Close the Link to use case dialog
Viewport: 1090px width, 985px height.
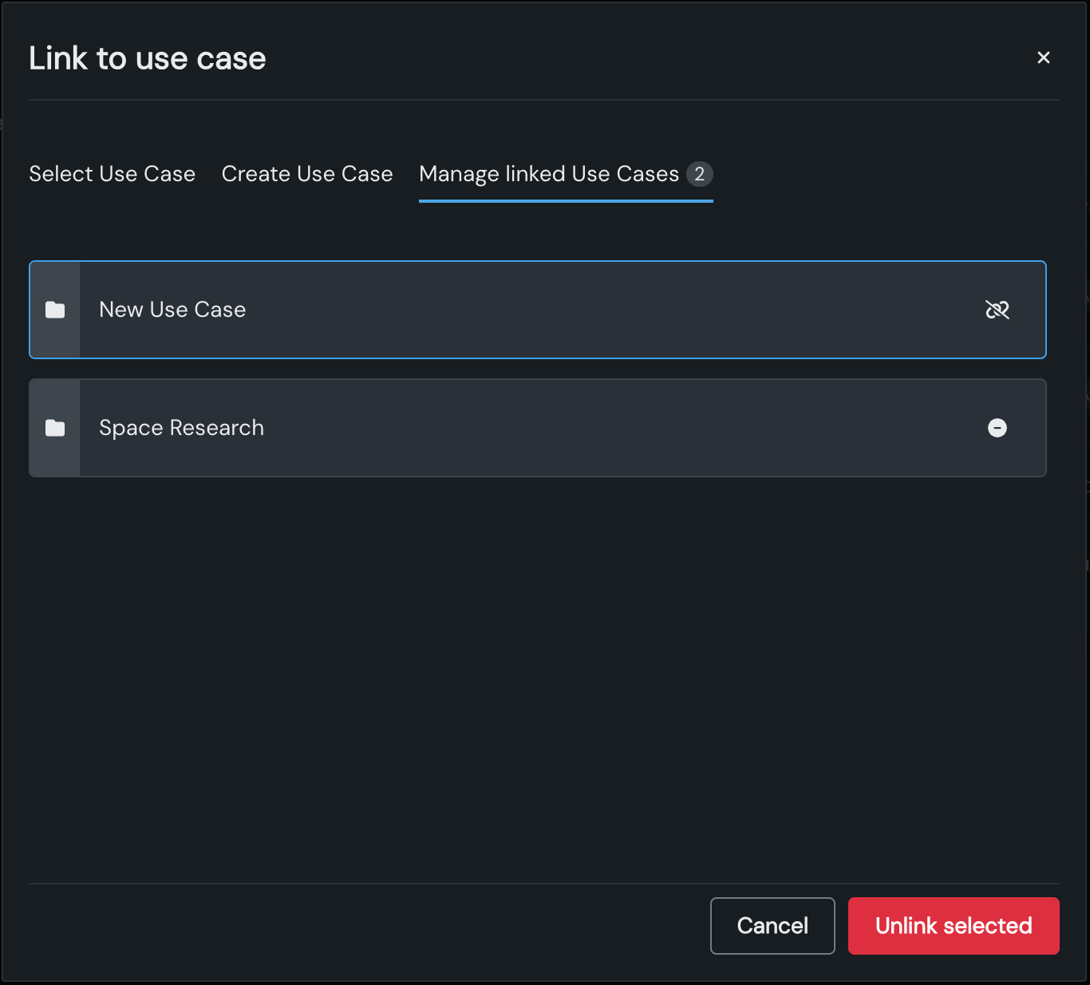(x=1043, y=57)
